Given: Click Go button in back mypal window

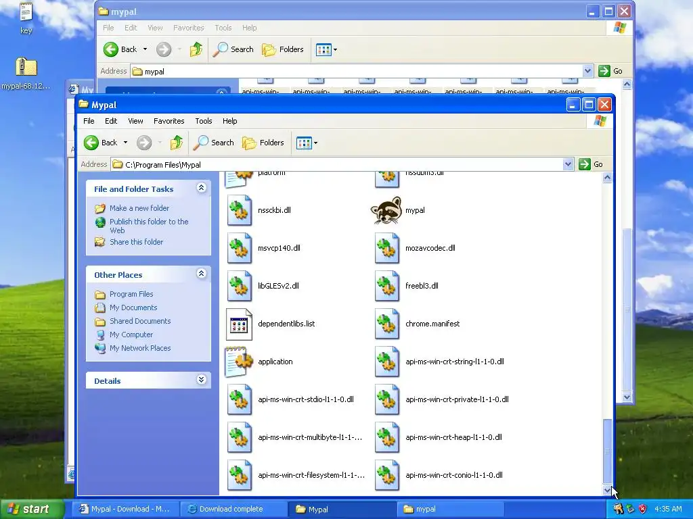Looking at the screenshot, I should (x=610, y=71).
